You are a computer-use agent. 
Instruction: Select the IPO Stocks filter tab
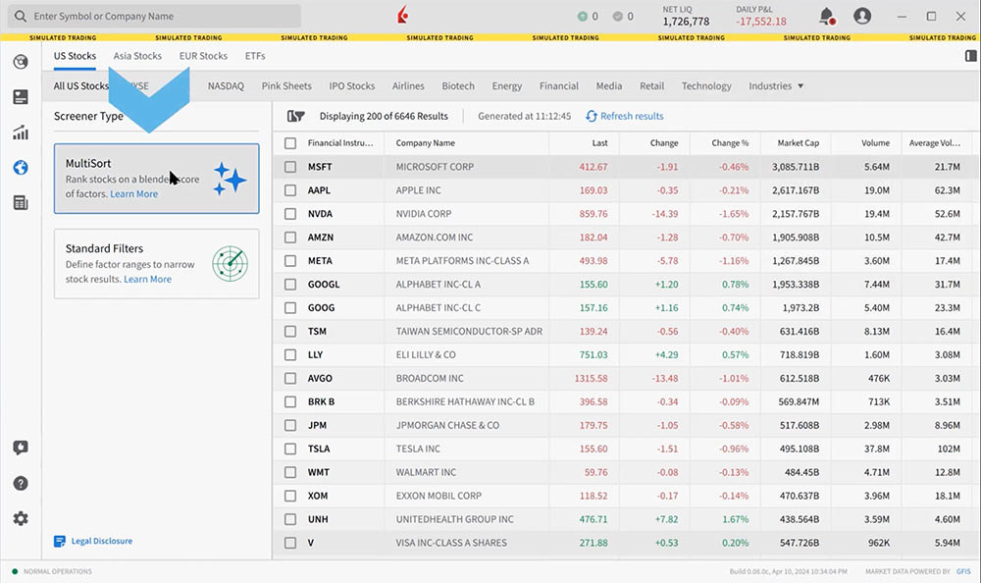pos(352,85)
